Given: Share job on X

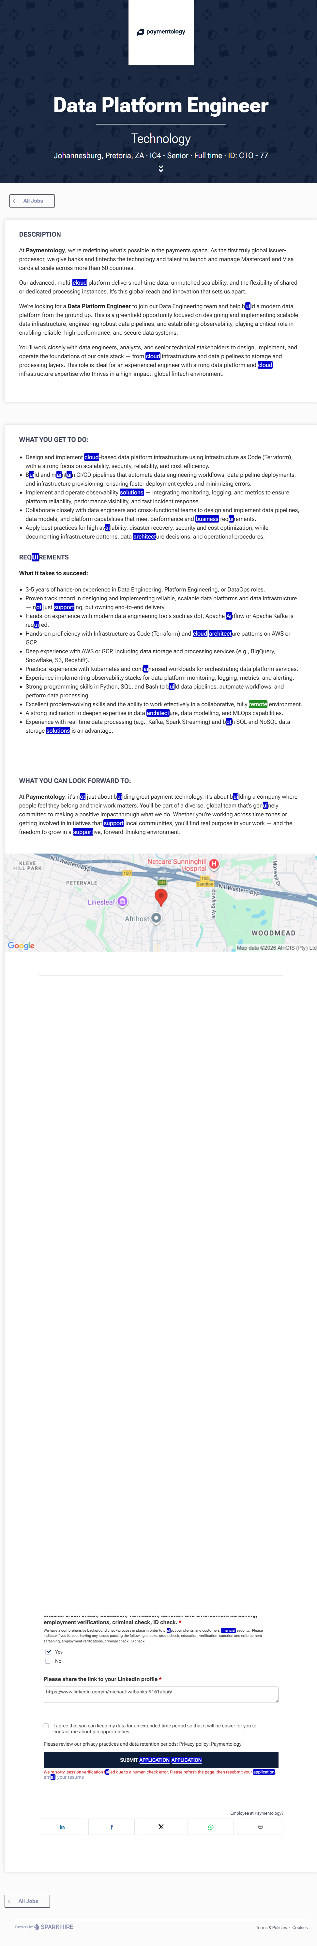Looking at the screenshot, I should (161, 1827).
